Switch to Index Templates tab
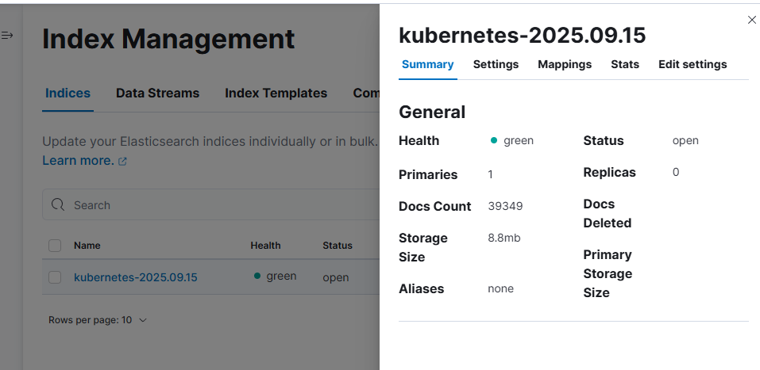Screen dimensions: 760x370 [276, 93]
